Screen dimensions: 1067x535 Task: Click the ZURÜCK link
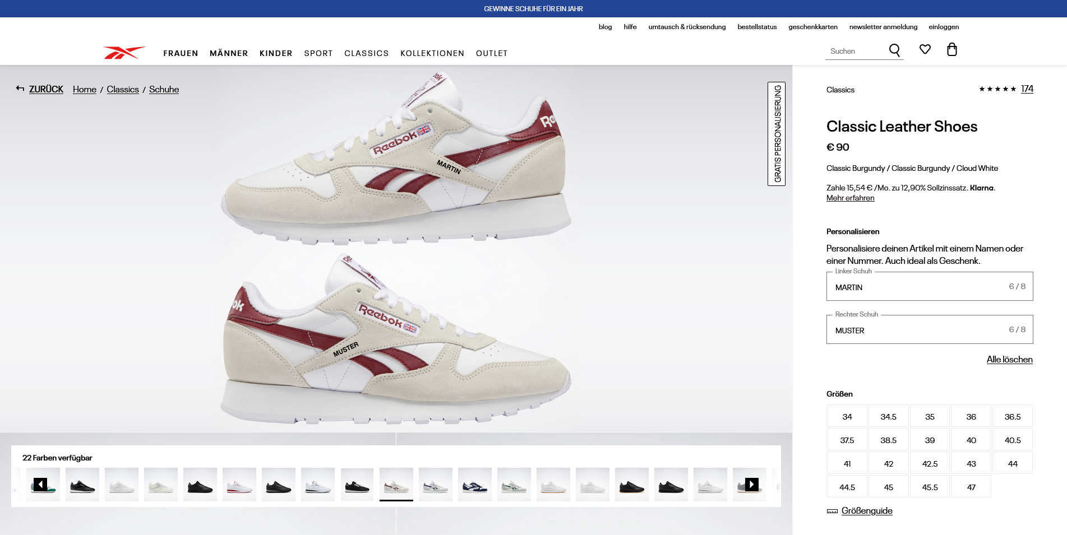(46, 89)
